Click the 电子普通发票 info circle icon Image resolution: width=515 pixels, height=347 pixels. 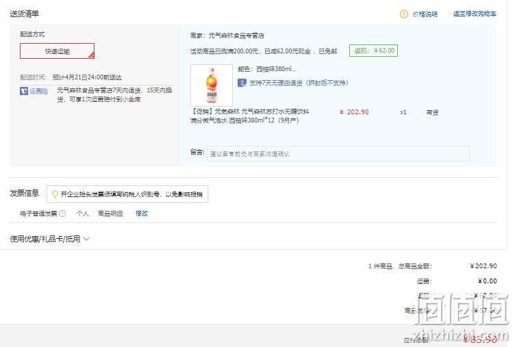[62, 214]
